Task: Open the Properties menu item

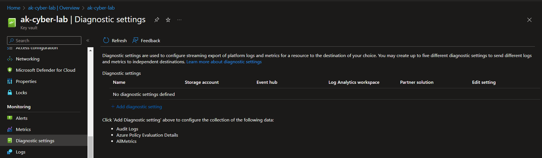Action: tap(26, 81)
